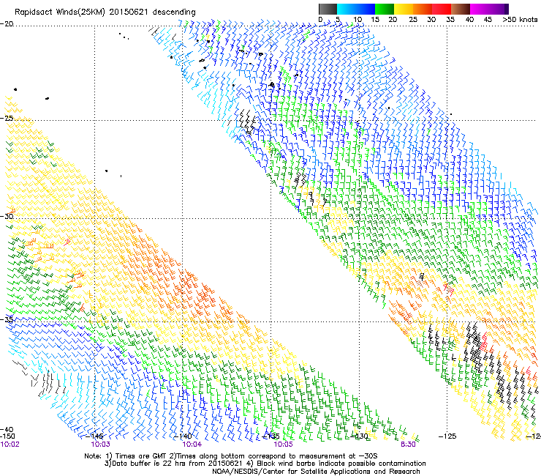The image size is (541, 476).
Task: Click the legend scale label '10'
Action: 357,20
